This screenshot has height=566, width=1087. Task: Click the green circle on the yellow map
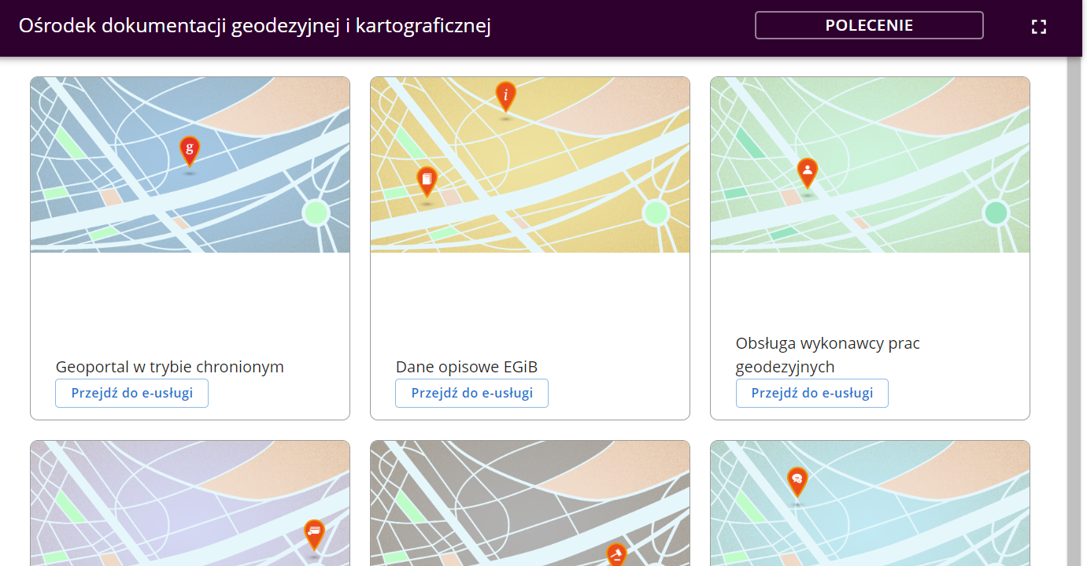point(655,213)
